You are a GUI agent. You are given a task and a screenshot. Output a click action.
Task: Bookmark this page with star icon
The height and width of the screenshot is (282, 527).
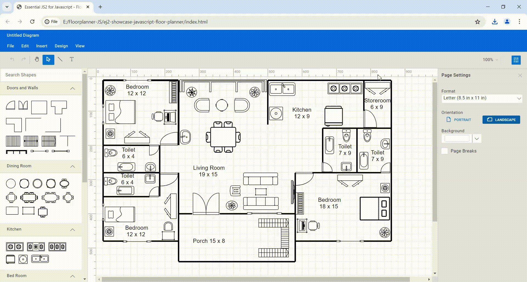tap(478, 22)
